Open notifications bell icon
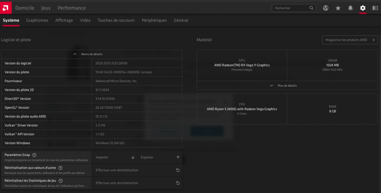Image resolution: width=381 pixels, height=193 pixels. (x=350, y=8)
